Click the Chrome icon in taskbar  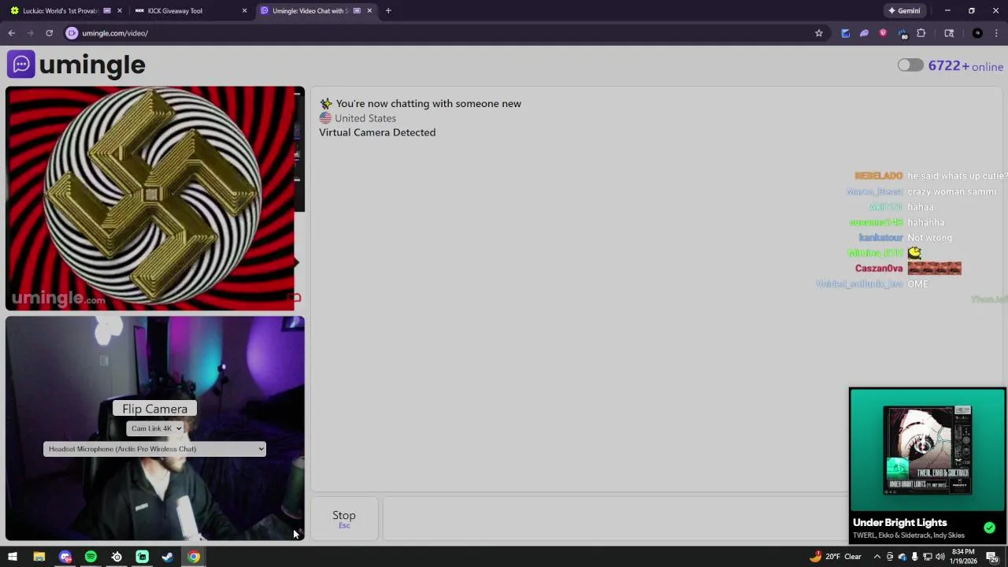pyautogui.click(x=194, y=557)
